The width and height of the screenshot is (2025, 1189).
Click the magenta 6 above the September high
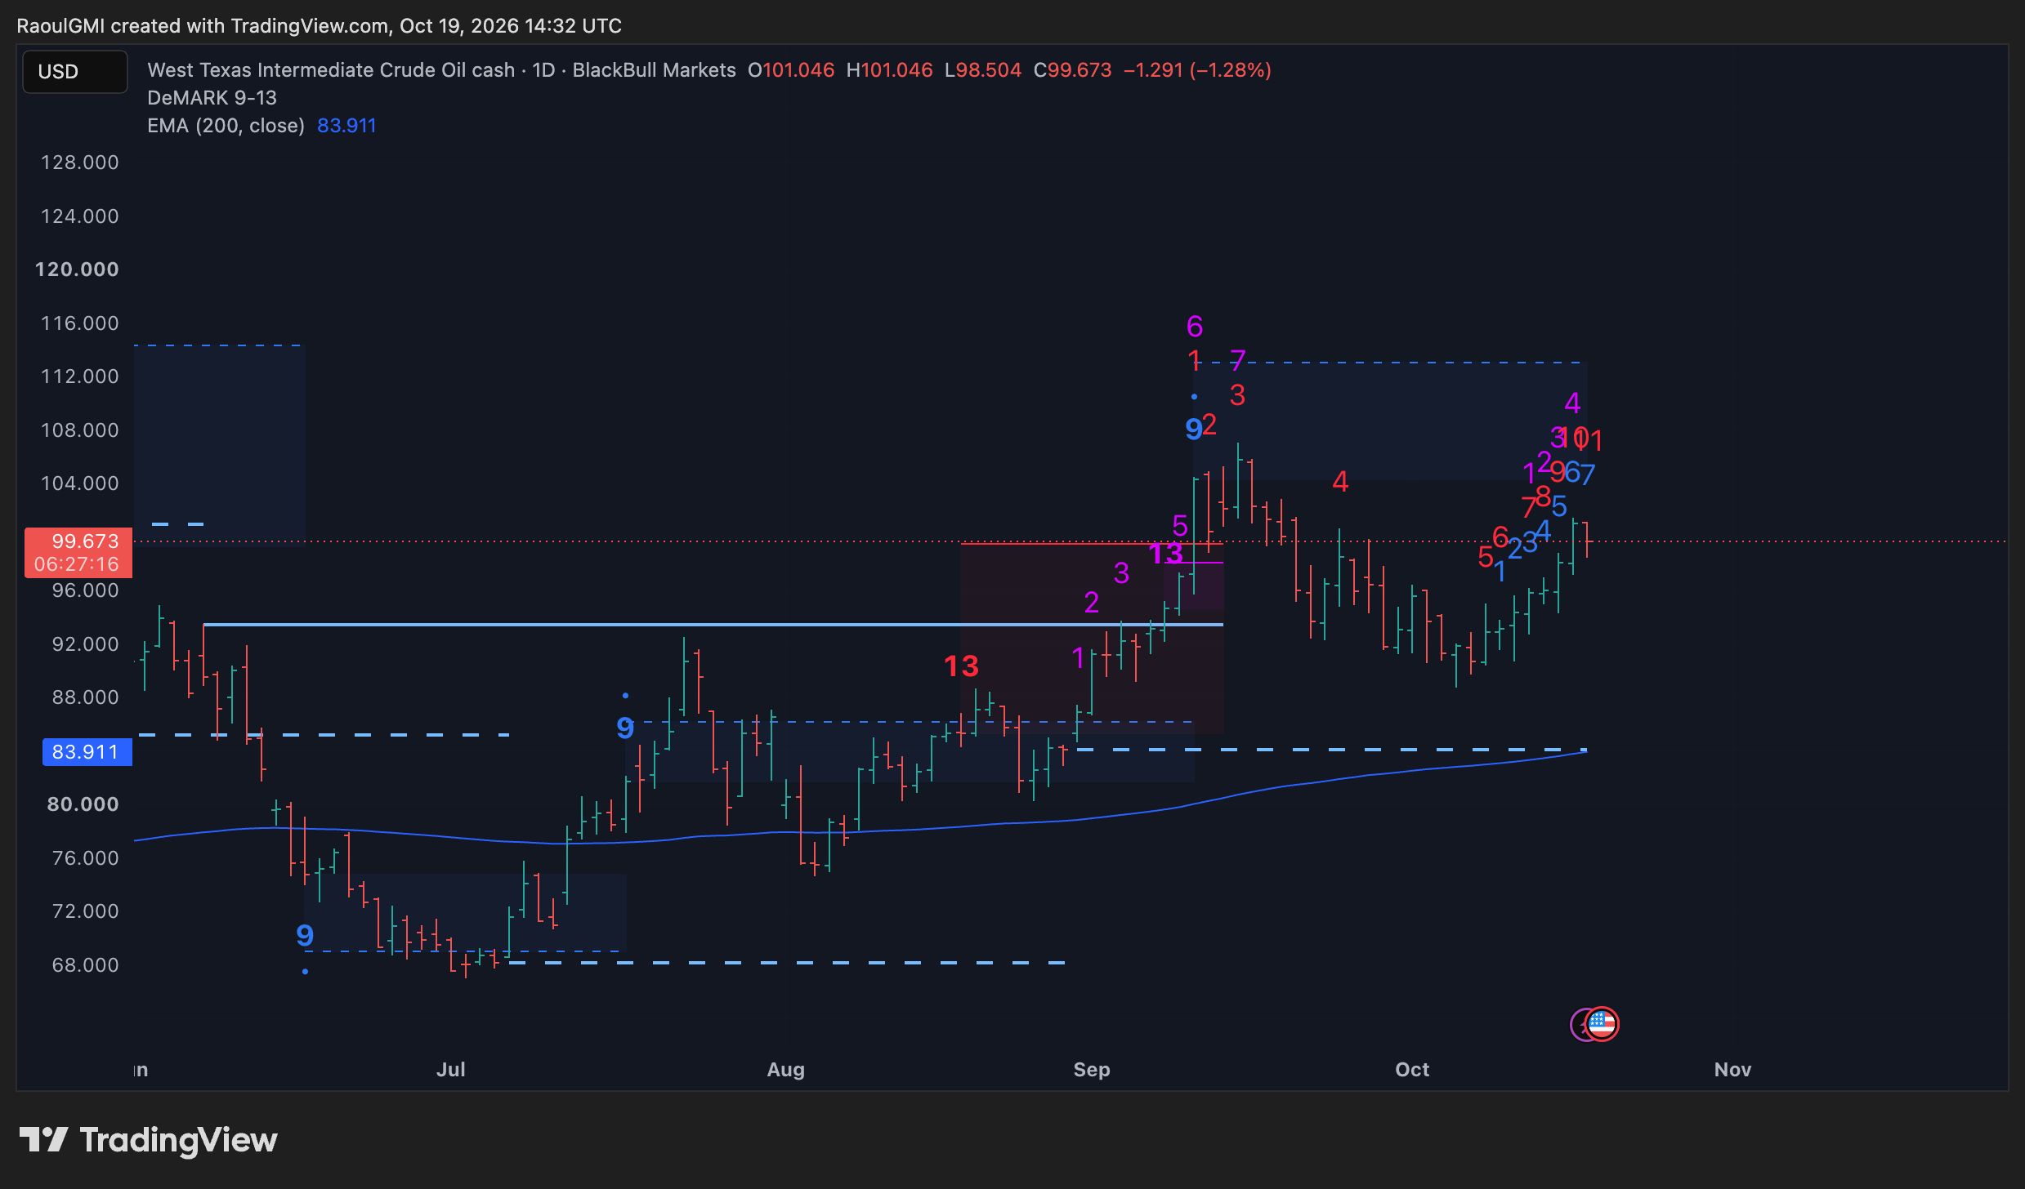point(1195,327)
